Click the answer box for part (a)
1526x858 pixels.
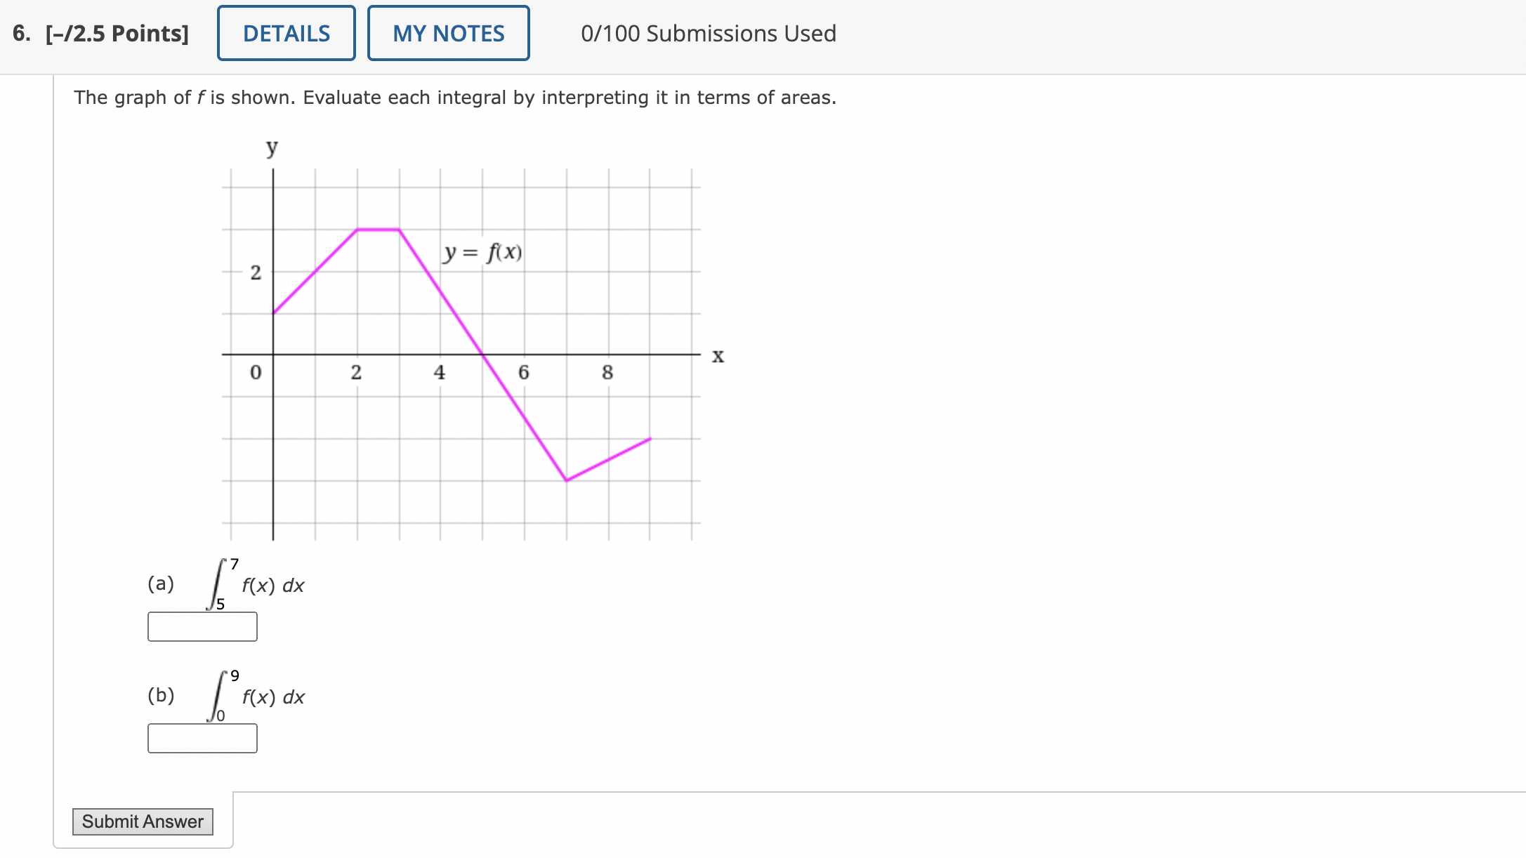click(202, 626)
